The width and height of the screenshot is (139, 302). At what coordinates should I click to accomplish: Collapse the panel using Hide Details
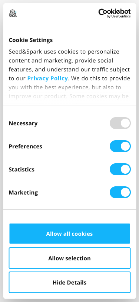pyautogui.click(x=70, y=282)
